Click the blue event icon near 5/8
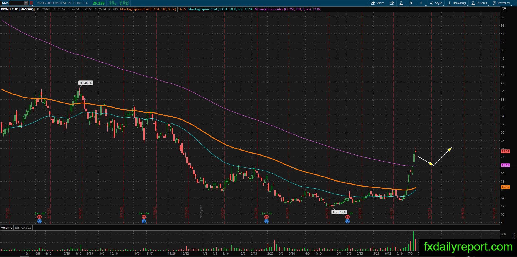 (x=347, y=221)
